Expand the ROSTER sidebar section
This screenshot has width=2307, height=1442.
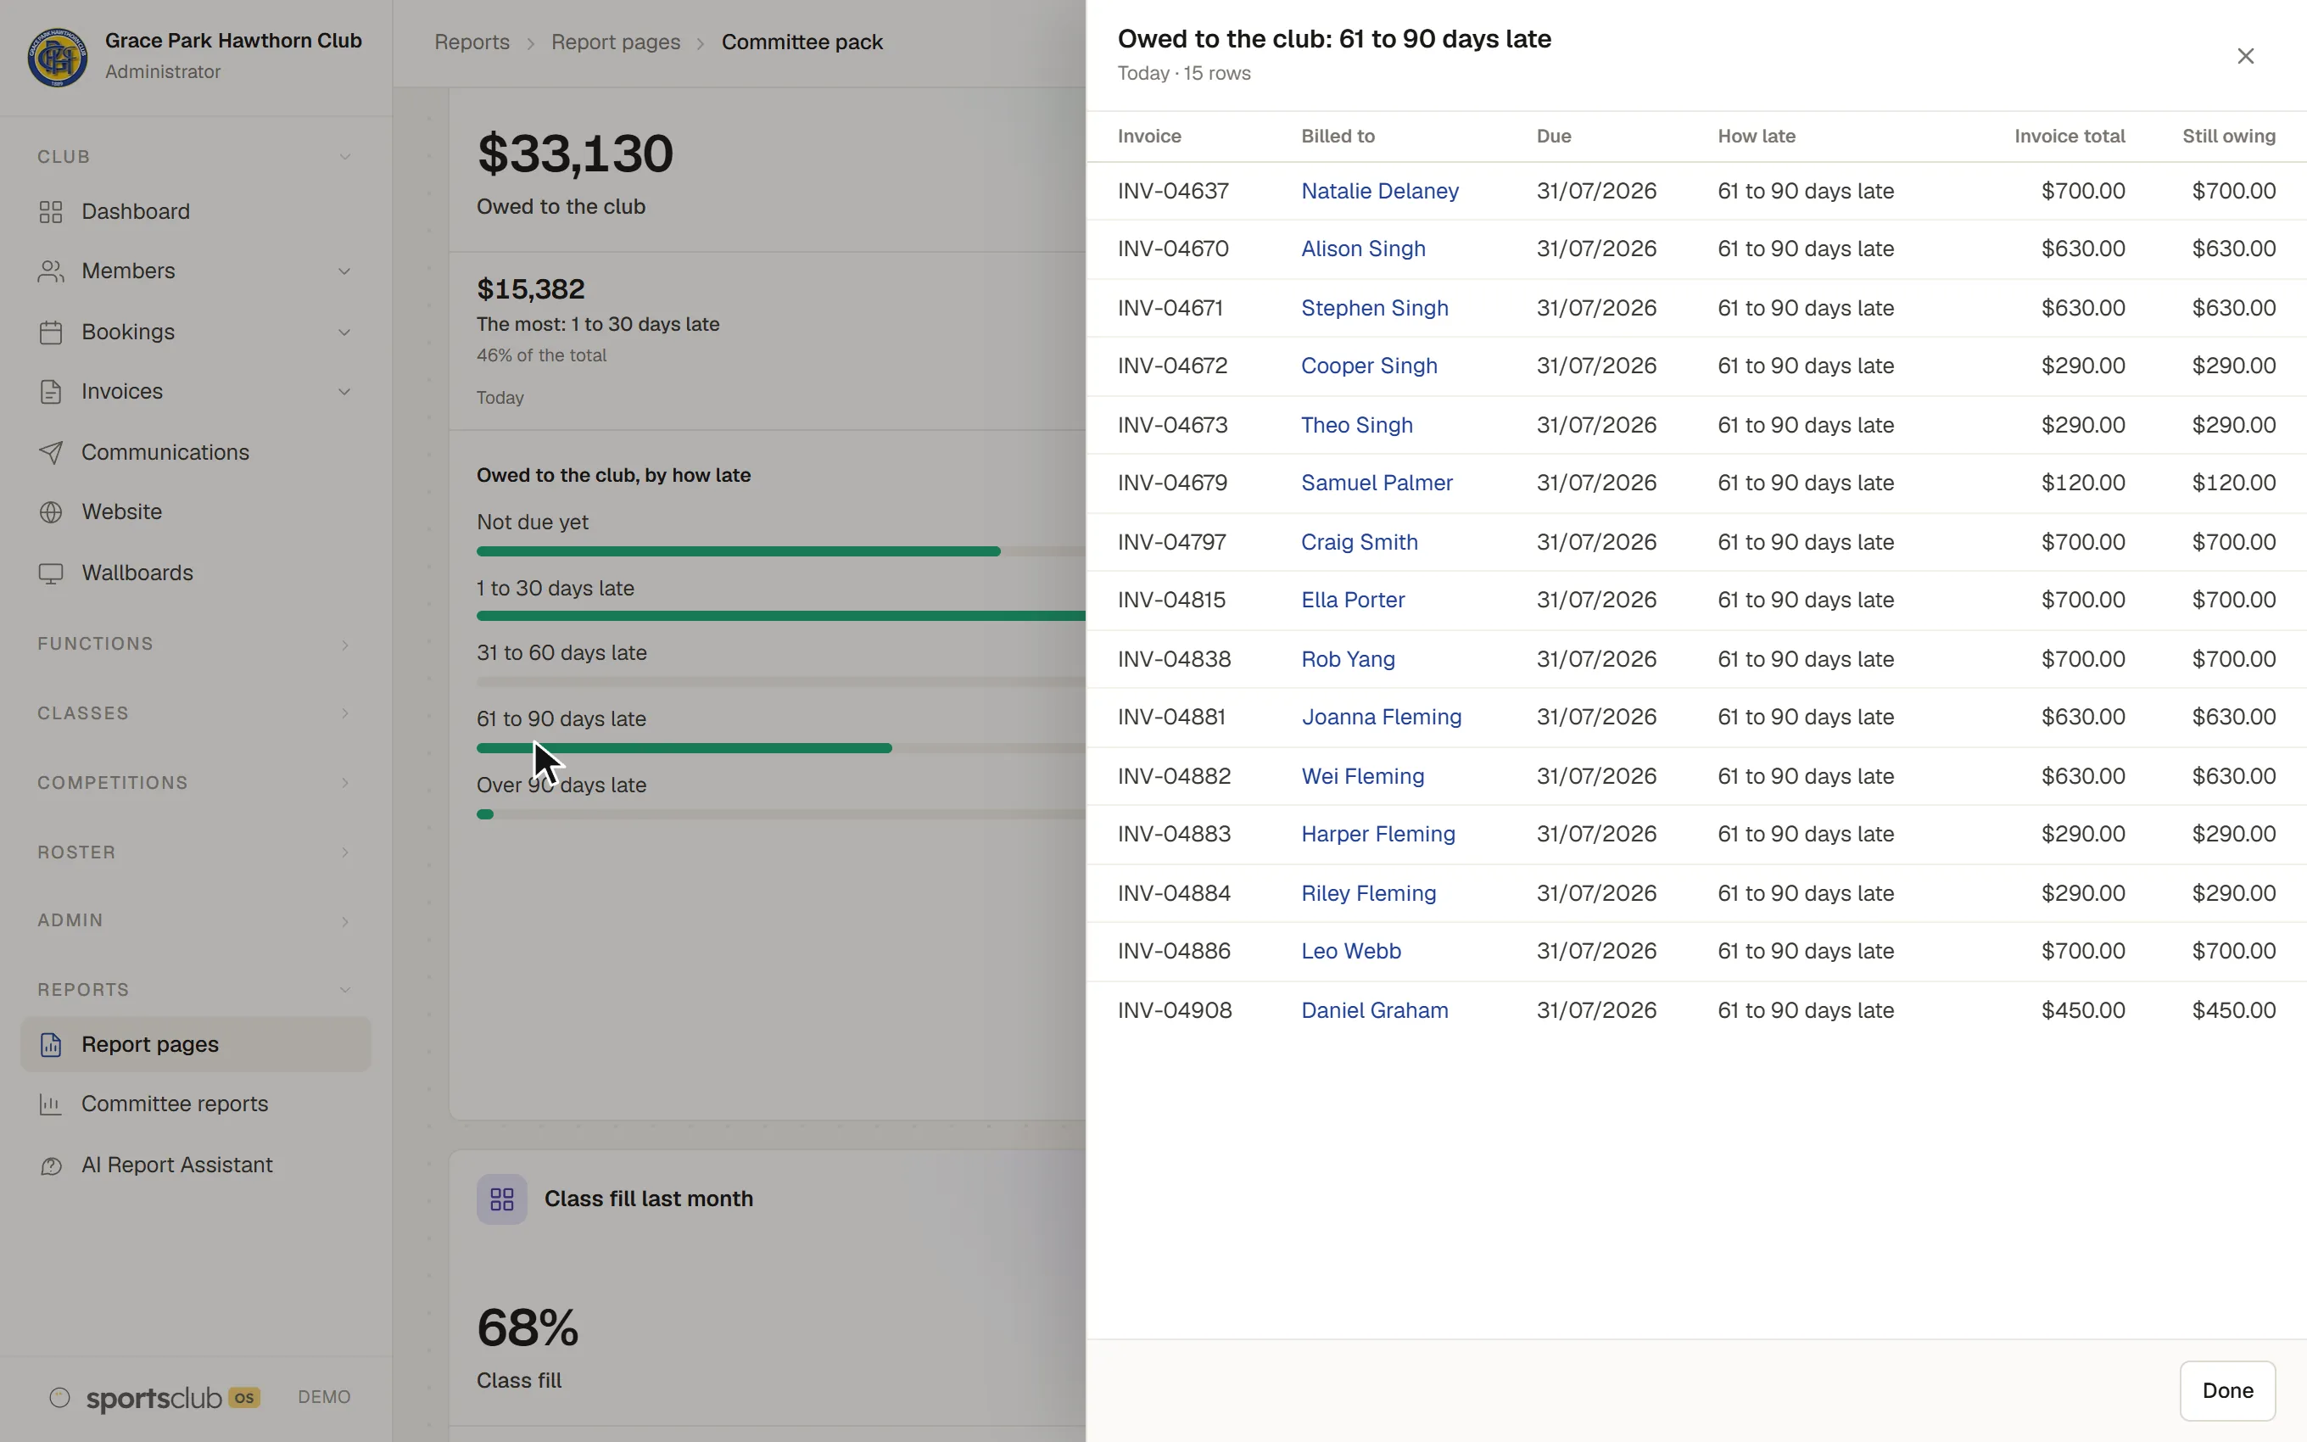[x=194, y=852]
